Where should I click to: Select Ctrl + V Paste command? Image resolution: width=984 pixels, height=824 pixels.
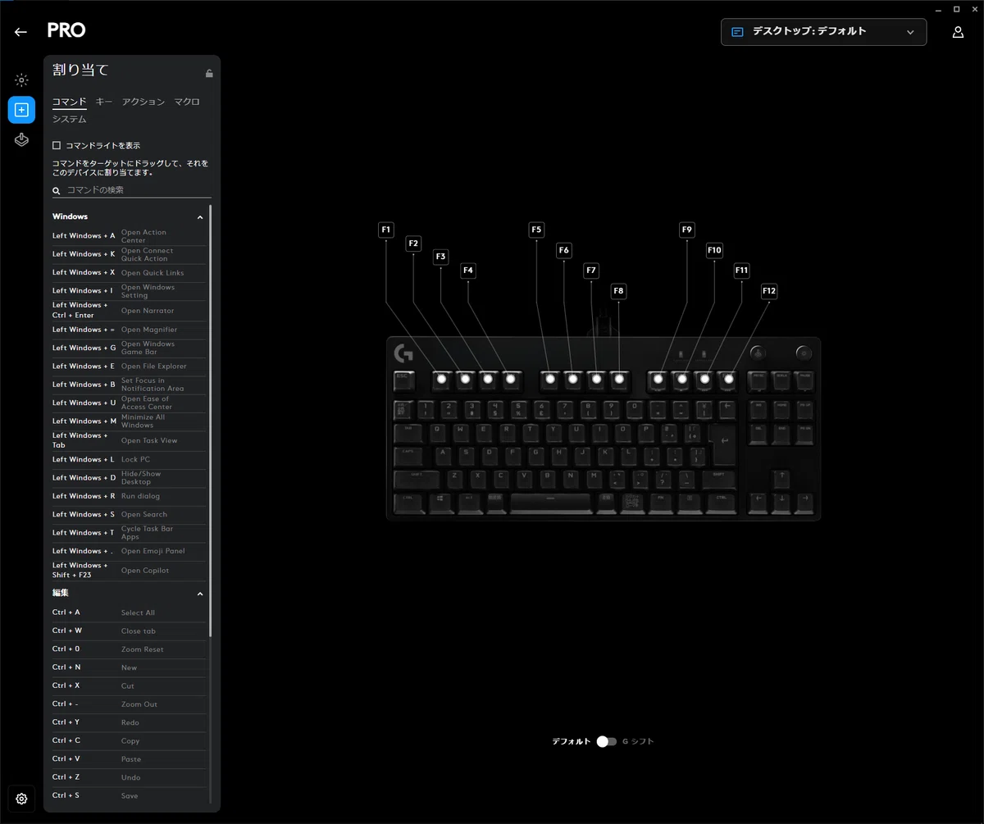[x=130, y=759]
